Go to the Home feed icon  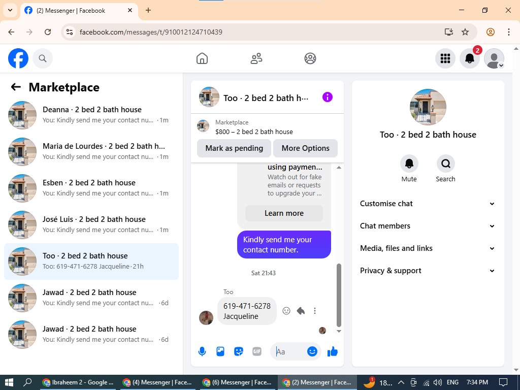pos(202,58)
